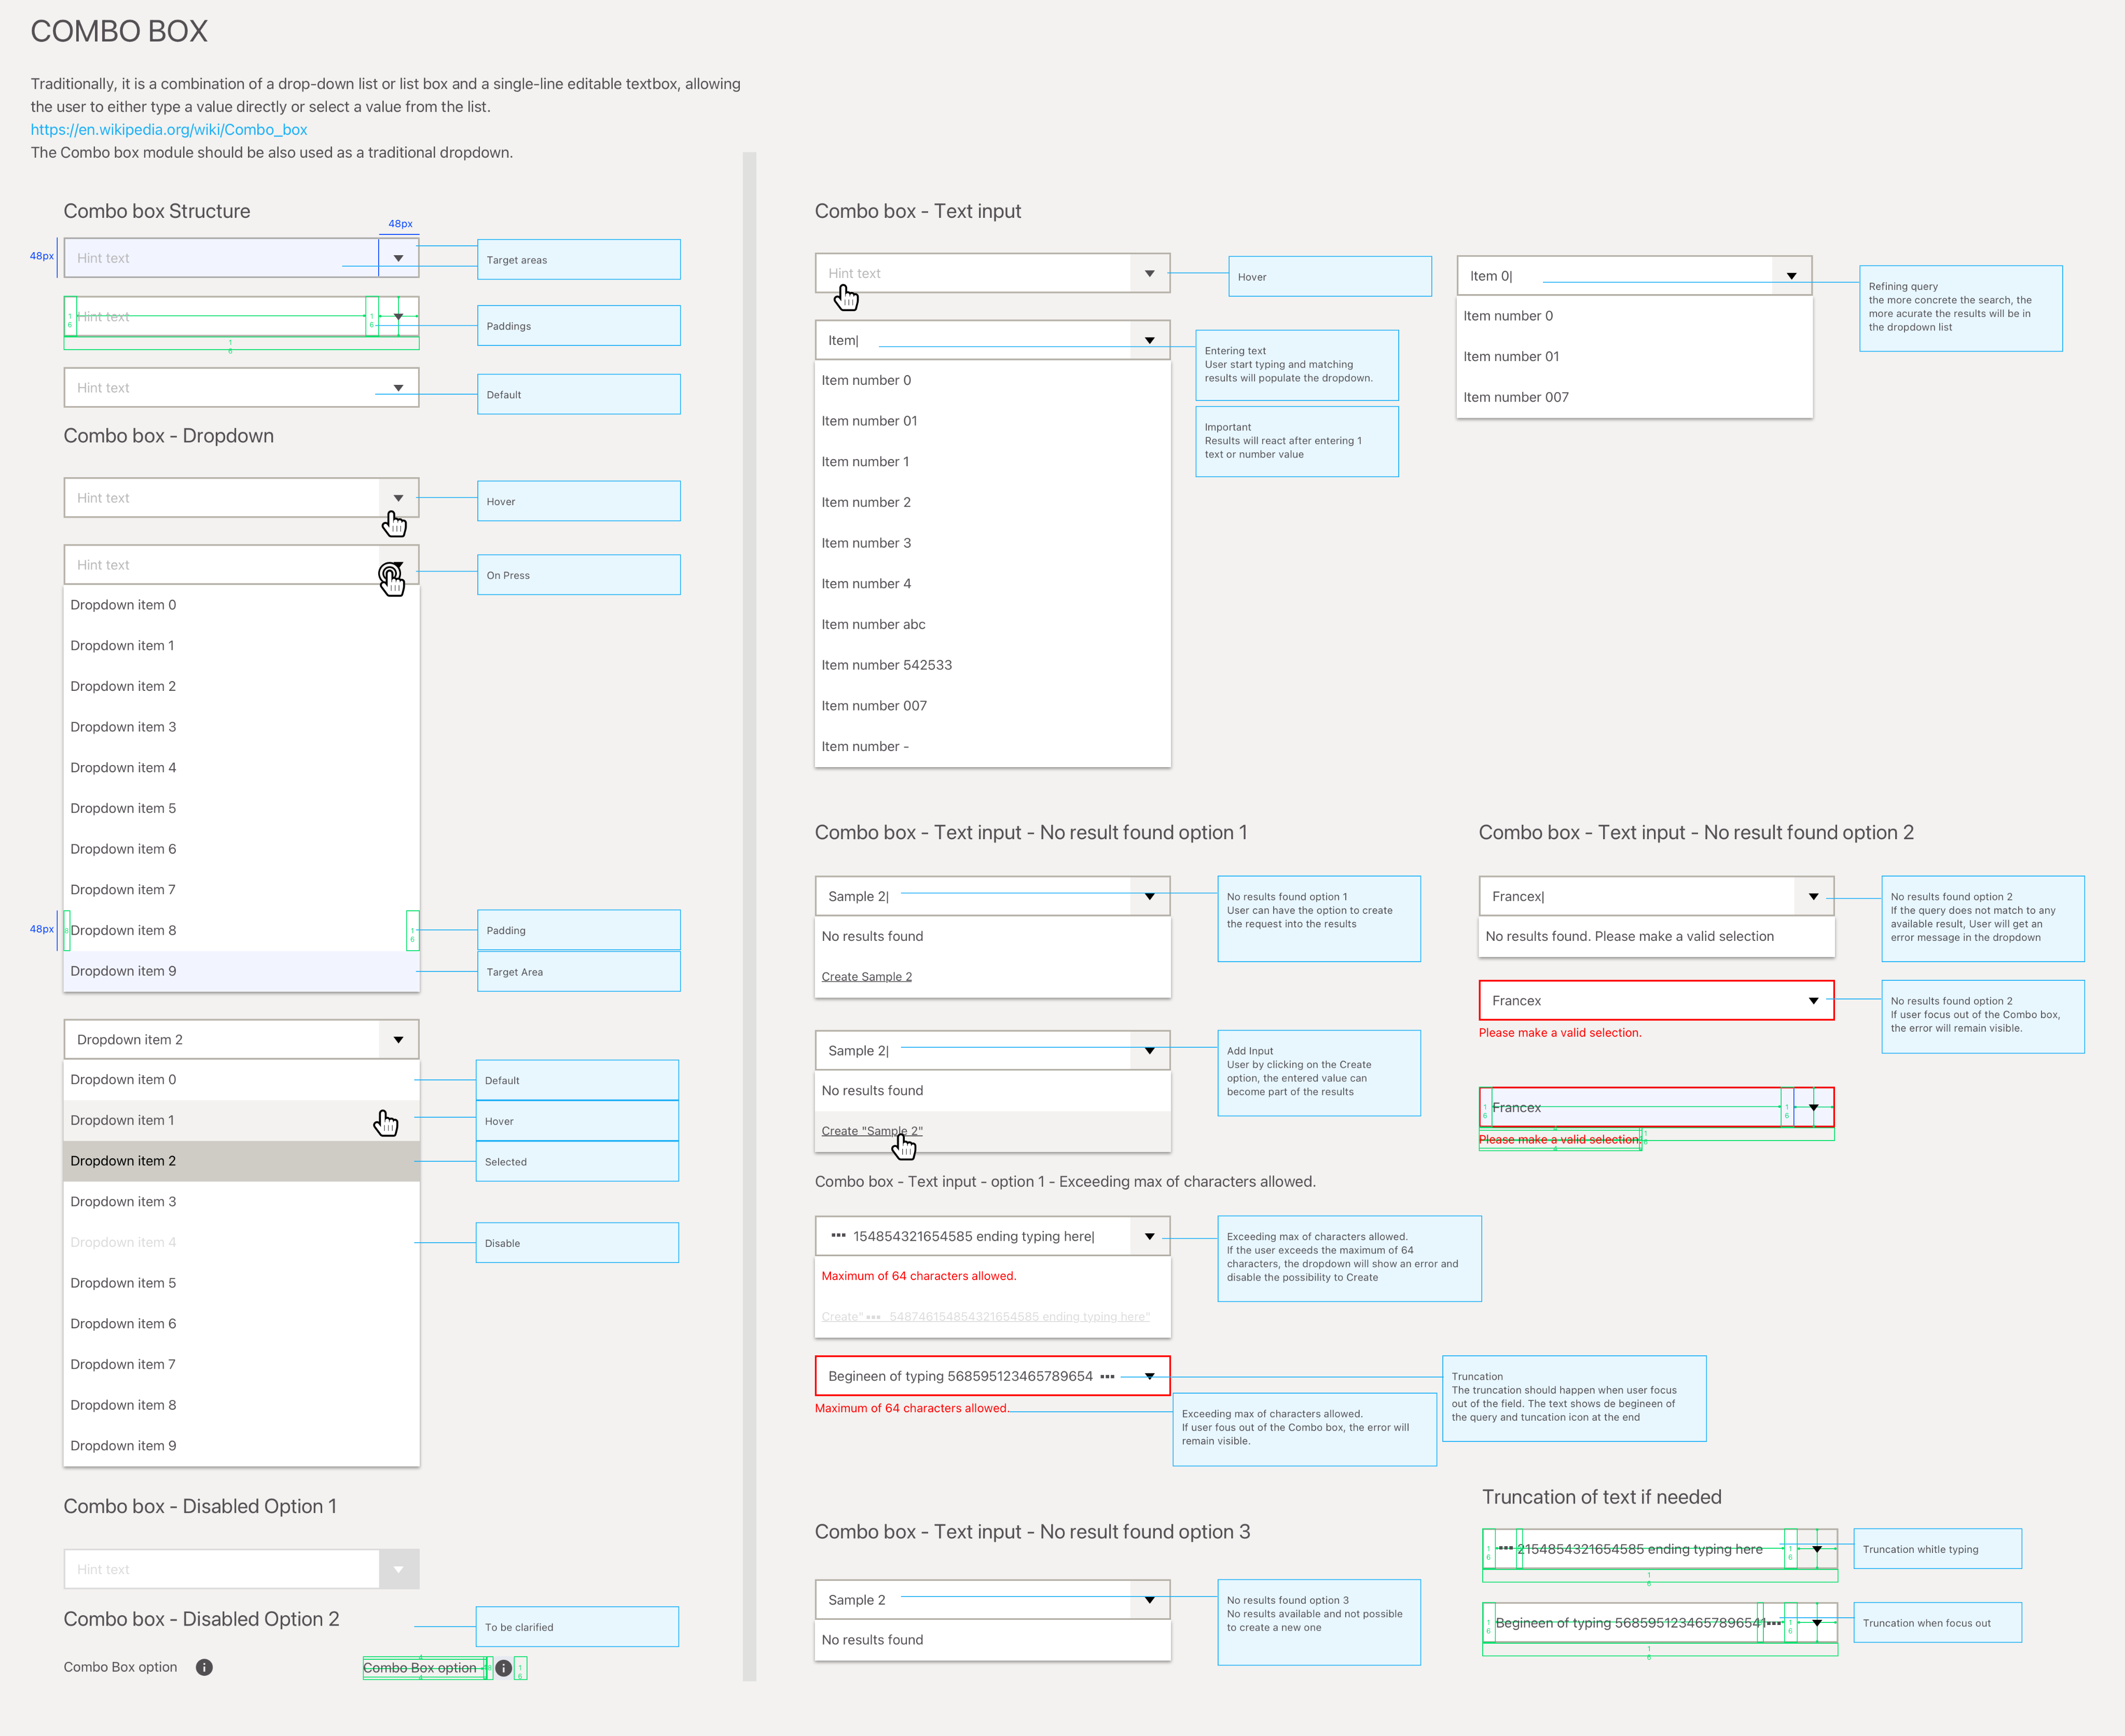The image size is (2125, 1736).
Task: Open the Wikipedia Combo_box link
Action: click(x=168, y=130)
